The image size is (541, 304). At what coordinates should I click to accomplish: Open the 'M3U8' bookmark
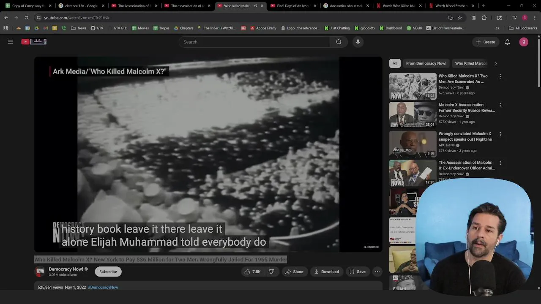[x=414, y=28]
